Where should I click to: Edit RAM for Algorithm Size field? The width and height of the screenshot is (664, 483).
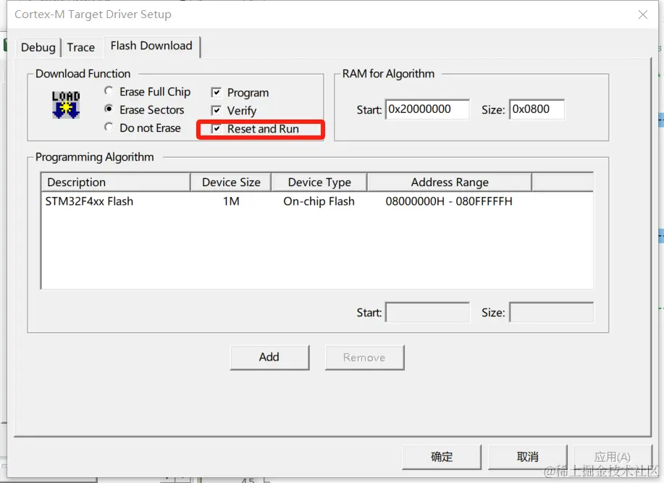(537, 109)
